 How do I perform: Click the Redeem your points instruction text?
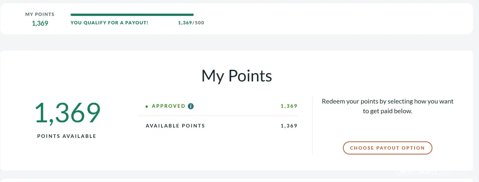387,106
